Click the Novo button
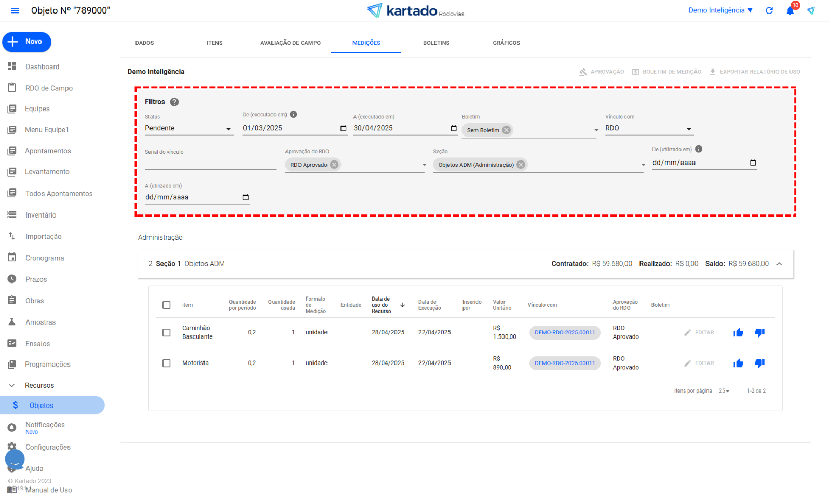This screenshot has width=831, height=499. tap(27, 42)
